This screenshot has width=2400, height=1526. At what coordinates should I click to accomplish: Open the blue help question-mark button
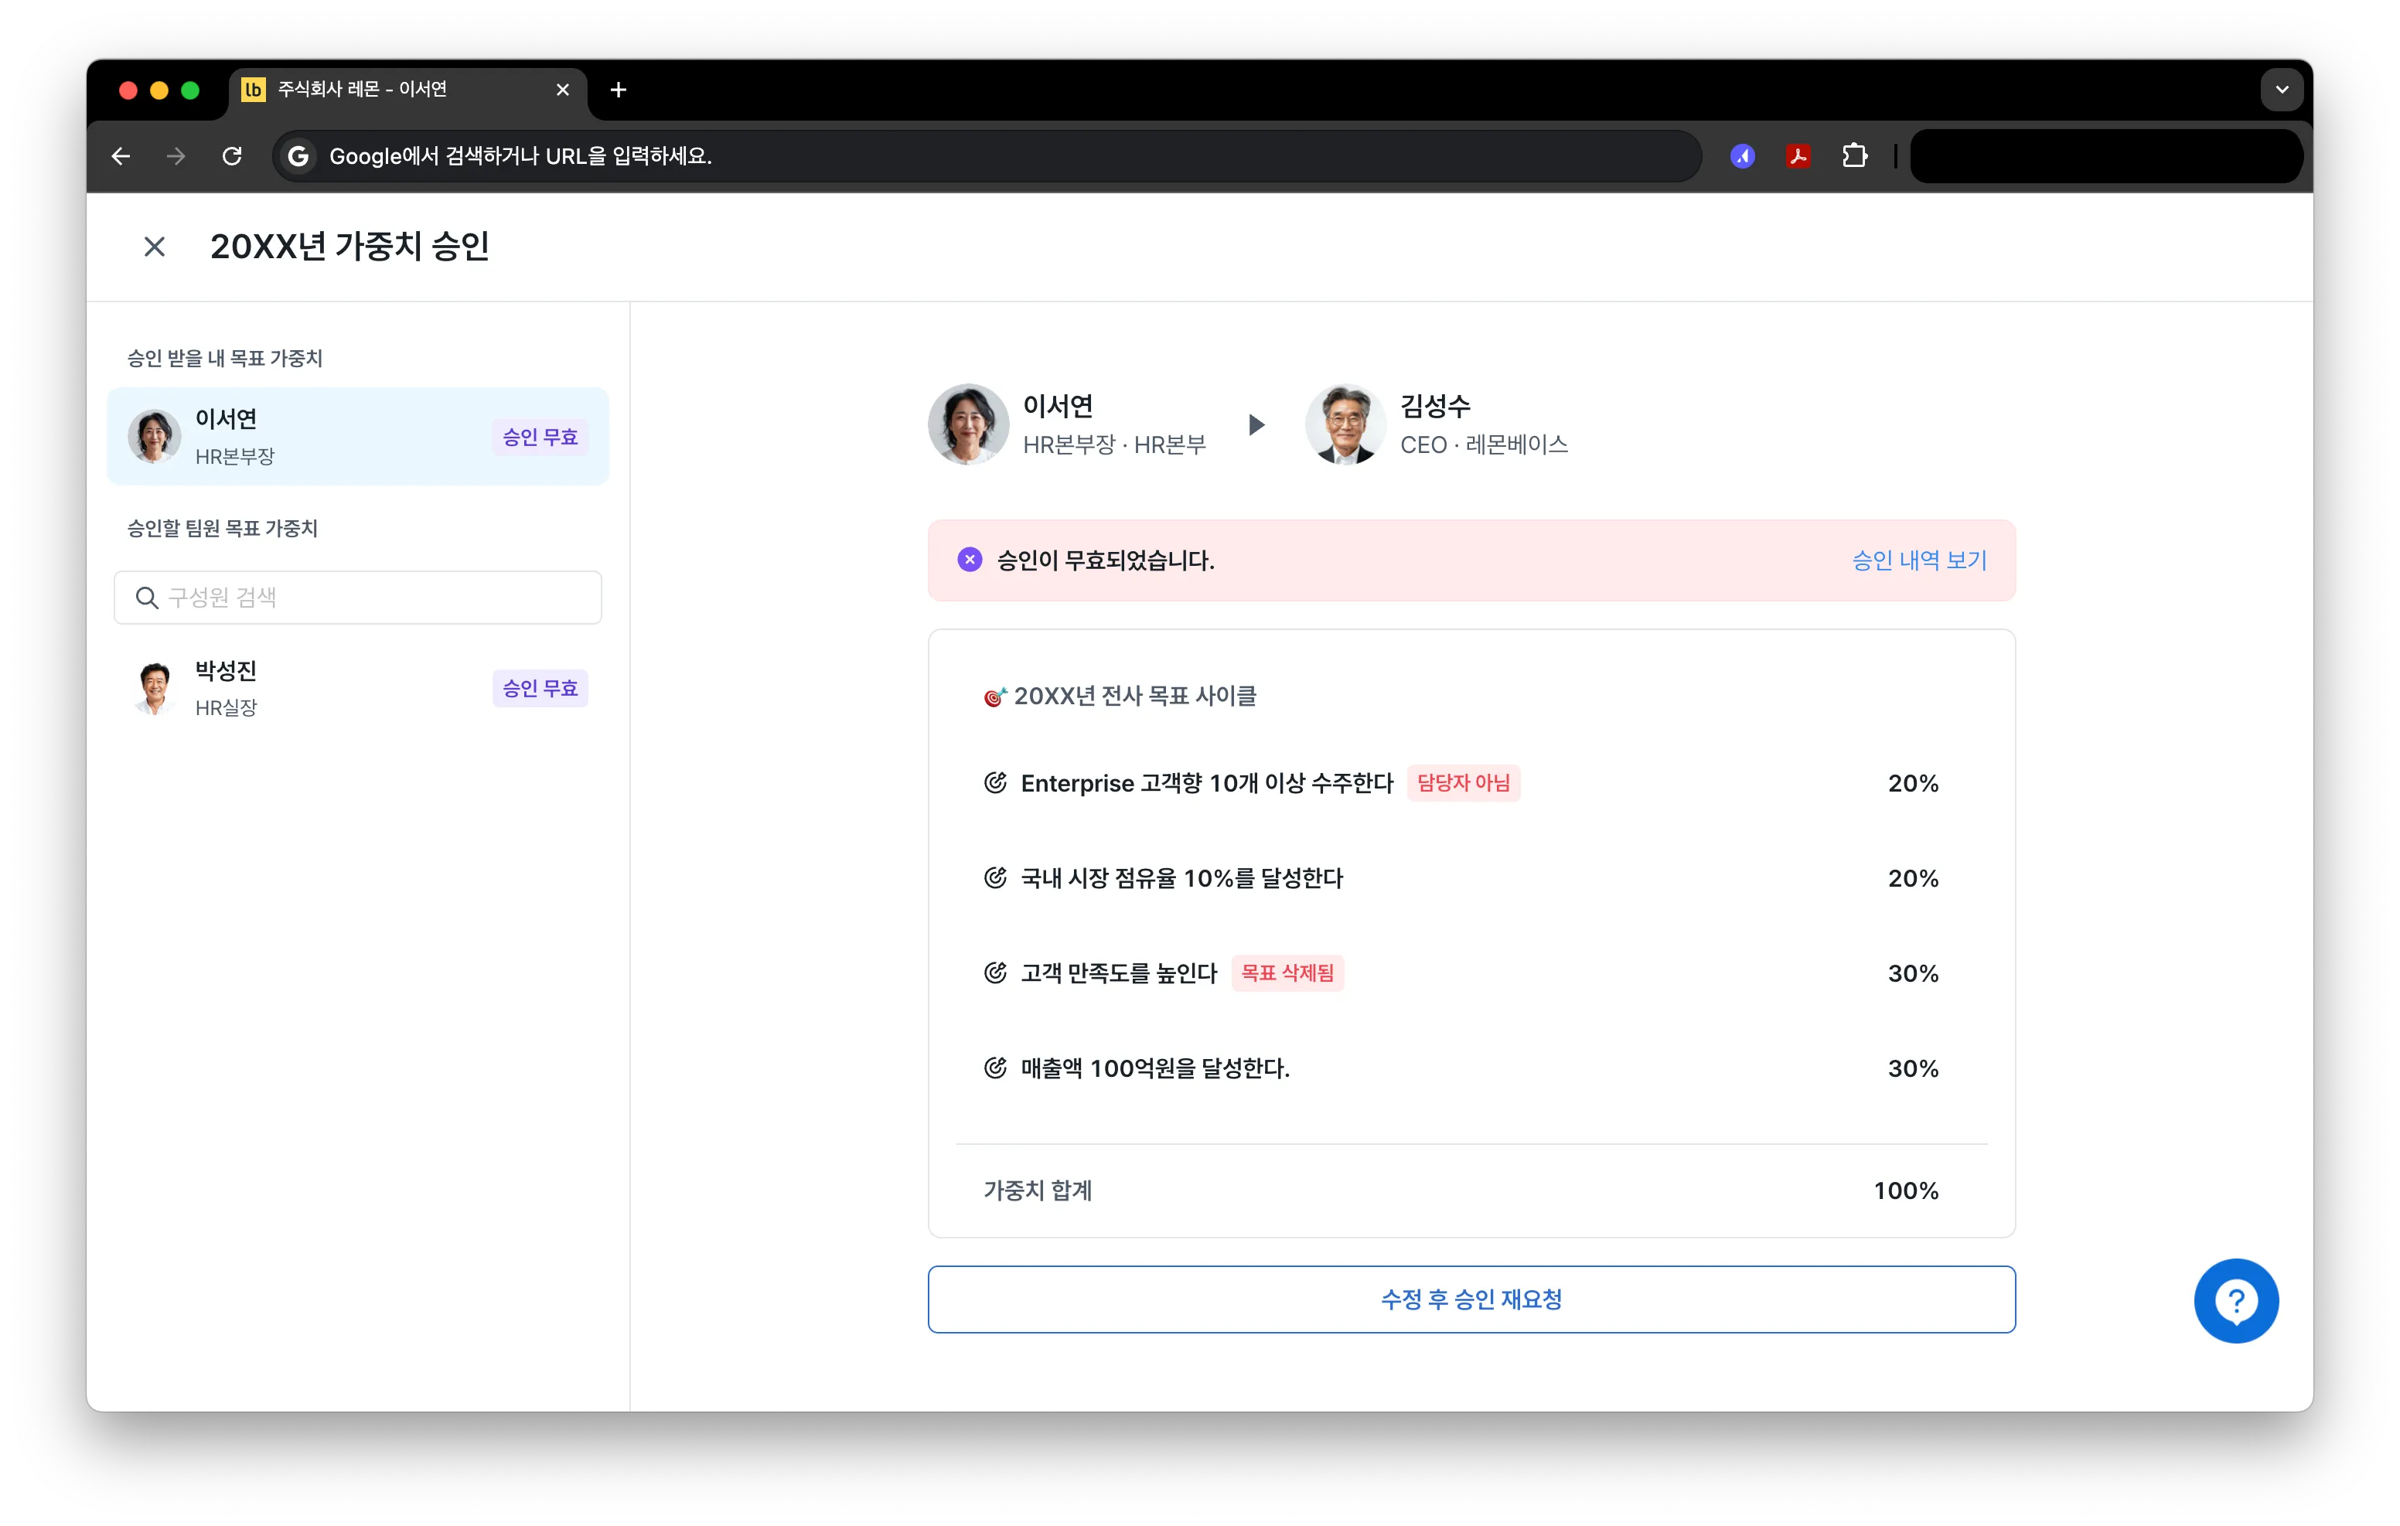pyautogui.click(x=2235, y=1302)
